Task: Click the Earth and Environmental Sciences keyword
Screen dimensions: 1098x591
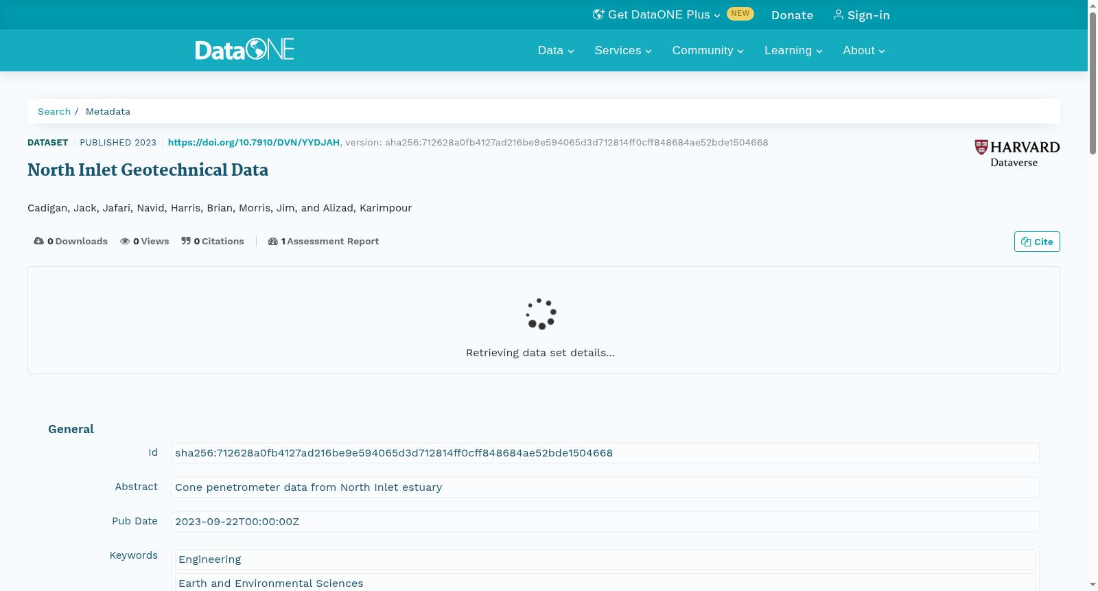Action: (605, 582)
